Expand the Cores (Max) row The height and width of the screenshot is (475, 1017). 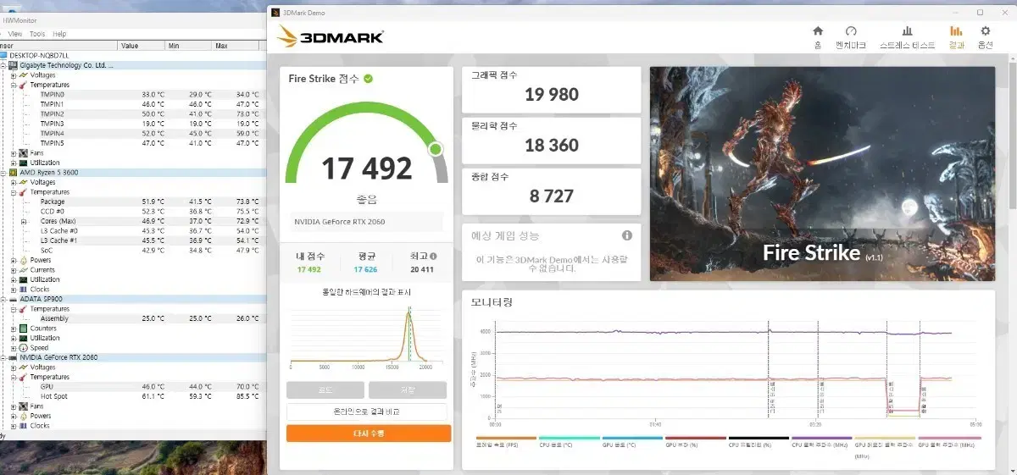23,221
